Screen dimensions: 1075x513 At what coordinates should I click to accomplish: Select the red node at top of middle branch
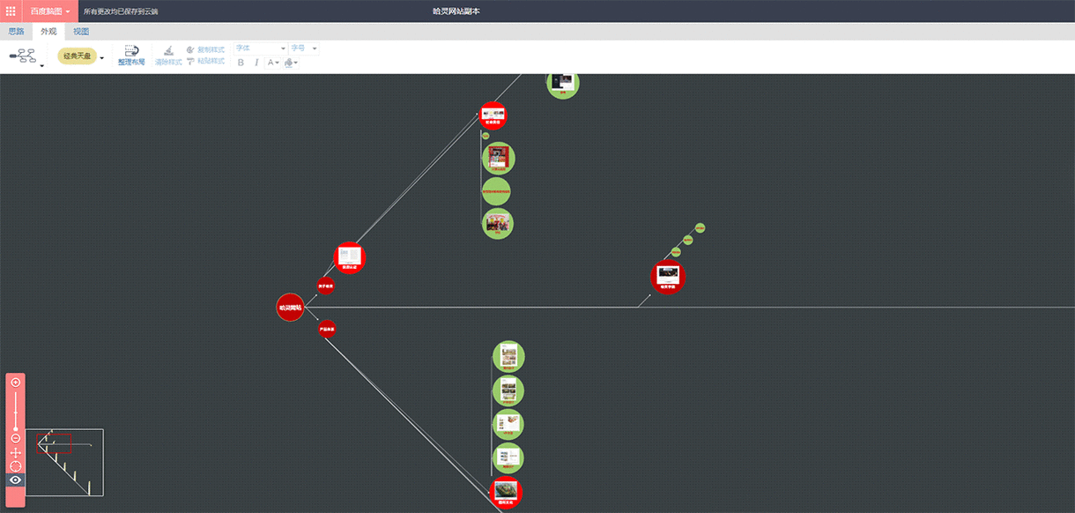pyautogui.click(x=493, y=115)
